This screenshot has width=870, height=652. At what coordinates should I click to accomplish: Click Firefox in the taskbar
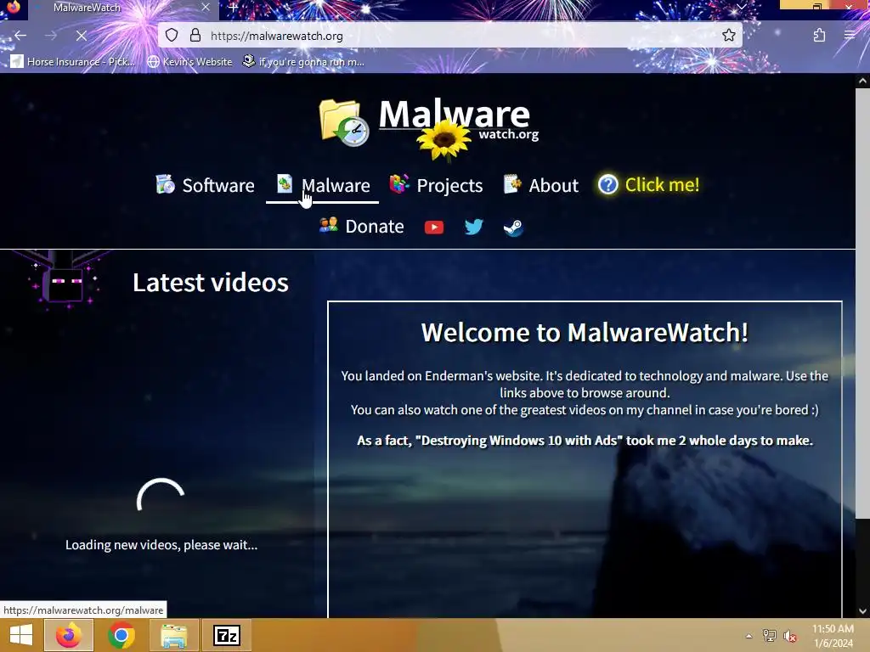pyautogui.click(x=68, y=635)
